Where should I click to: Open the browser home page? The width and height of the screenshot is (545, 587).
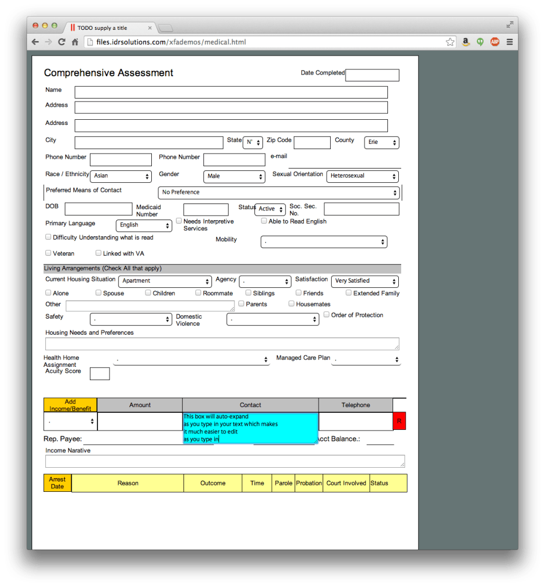tap(76, 41)
